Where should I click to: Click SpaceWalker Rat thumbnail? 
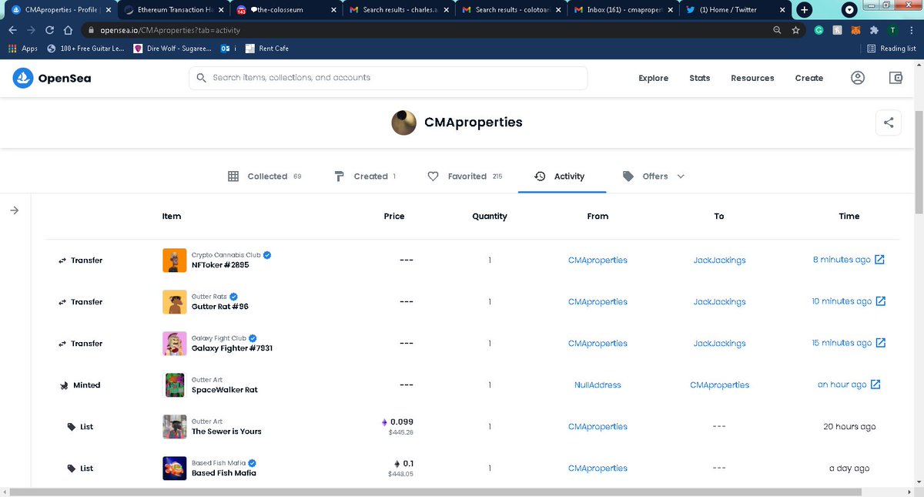175,385
